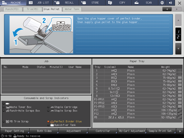Open the JOB LIST screen

(40, 2)
